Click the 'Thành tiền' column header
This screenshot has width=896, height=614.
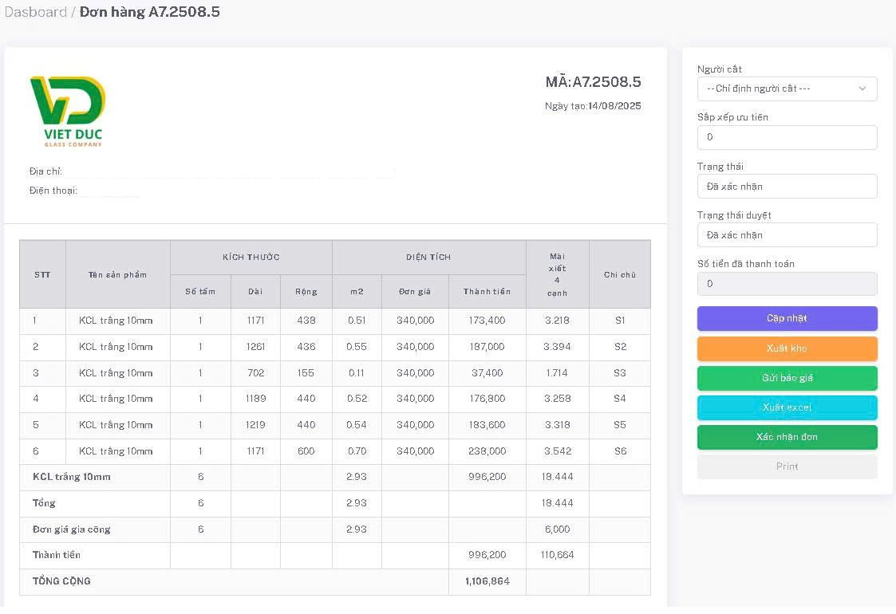[x=487, y=292]
